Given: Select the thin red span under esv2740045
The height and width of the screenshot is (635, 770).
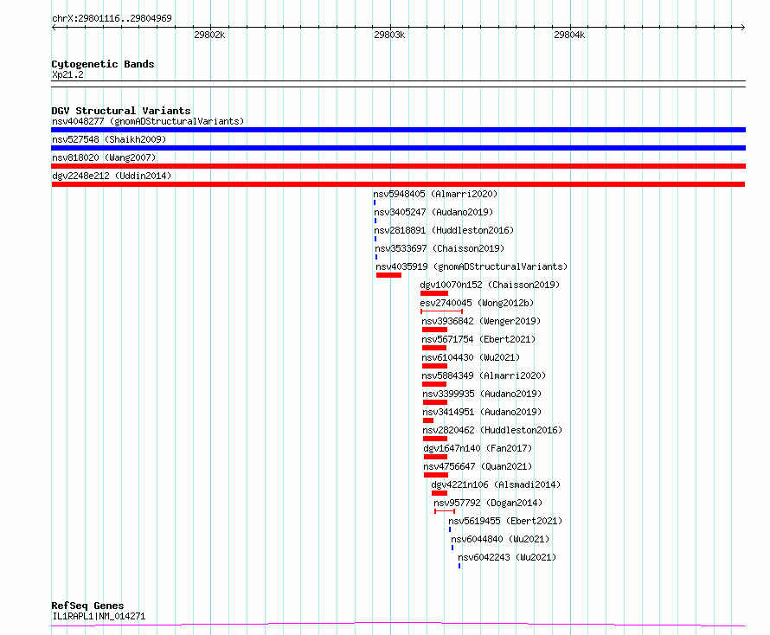Looking at the screenshot, I should 441,311.
